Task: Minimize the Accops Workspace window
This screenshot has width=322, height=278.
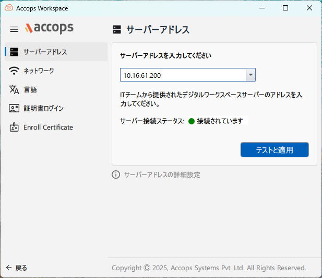Action: (x=262, y=8)
